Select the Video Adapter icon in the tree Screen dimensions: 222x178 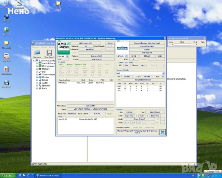(x=40, y=75)
